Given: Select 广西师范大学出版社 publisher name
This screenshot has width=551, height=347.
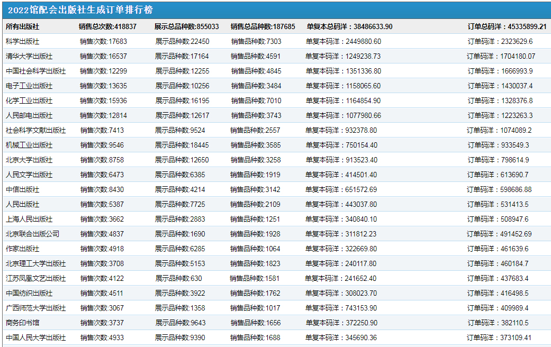Looking at the screenshot, I should 35,308.
